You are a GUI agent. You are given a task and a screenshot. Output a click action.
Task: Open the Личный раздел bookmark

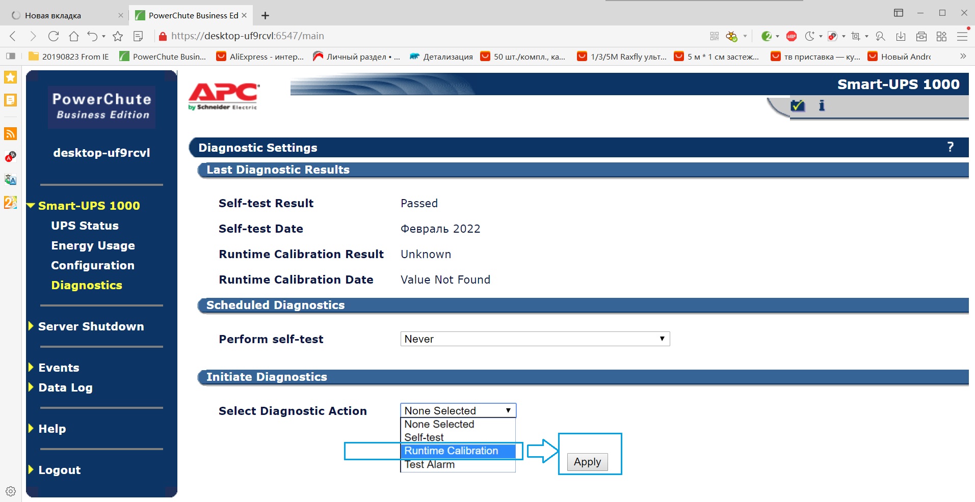(x=357, y=57)
